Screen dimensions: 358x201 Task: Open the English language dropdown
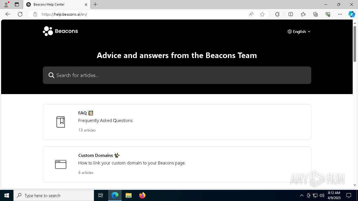pyautogui.click(x=299, y=32)
